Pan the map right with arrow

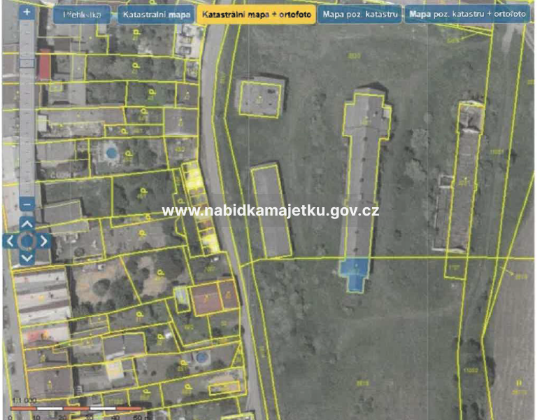coord(43,241)
